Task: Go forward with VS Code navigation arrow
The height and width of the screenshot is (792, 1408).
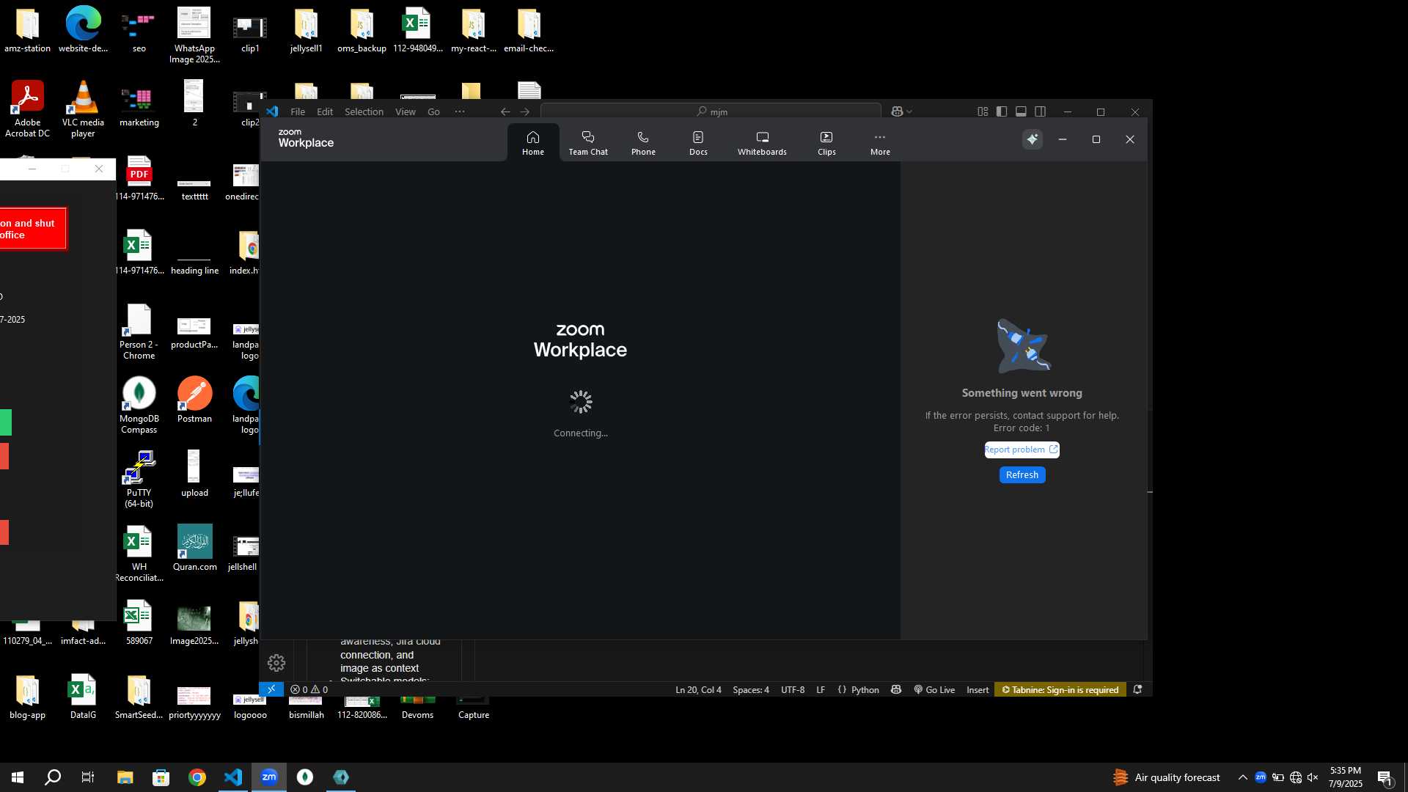Action: (x=525, y=111)
